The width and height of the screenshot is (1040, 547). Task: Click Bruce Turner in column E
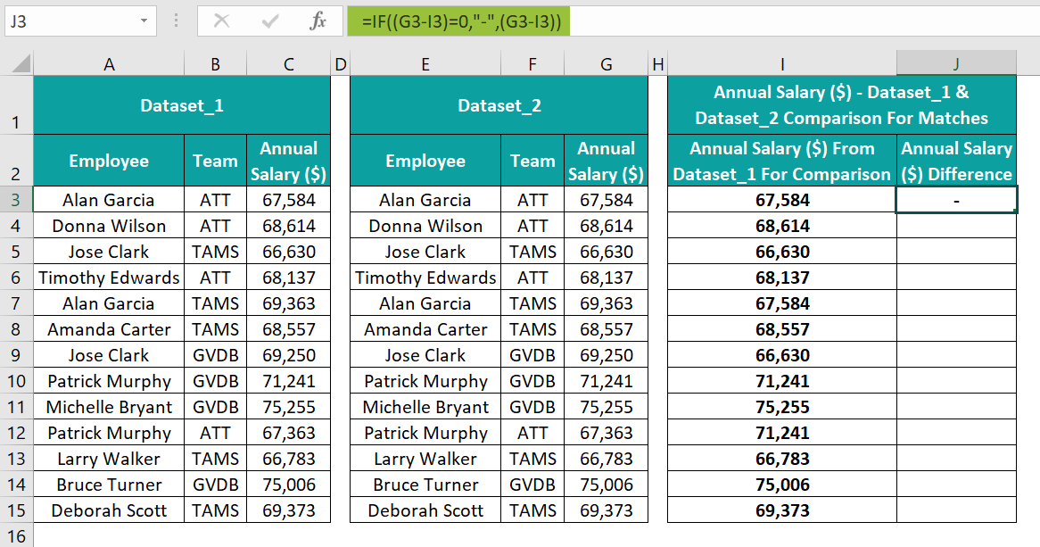pyautogui.click(x=425, y=485)
